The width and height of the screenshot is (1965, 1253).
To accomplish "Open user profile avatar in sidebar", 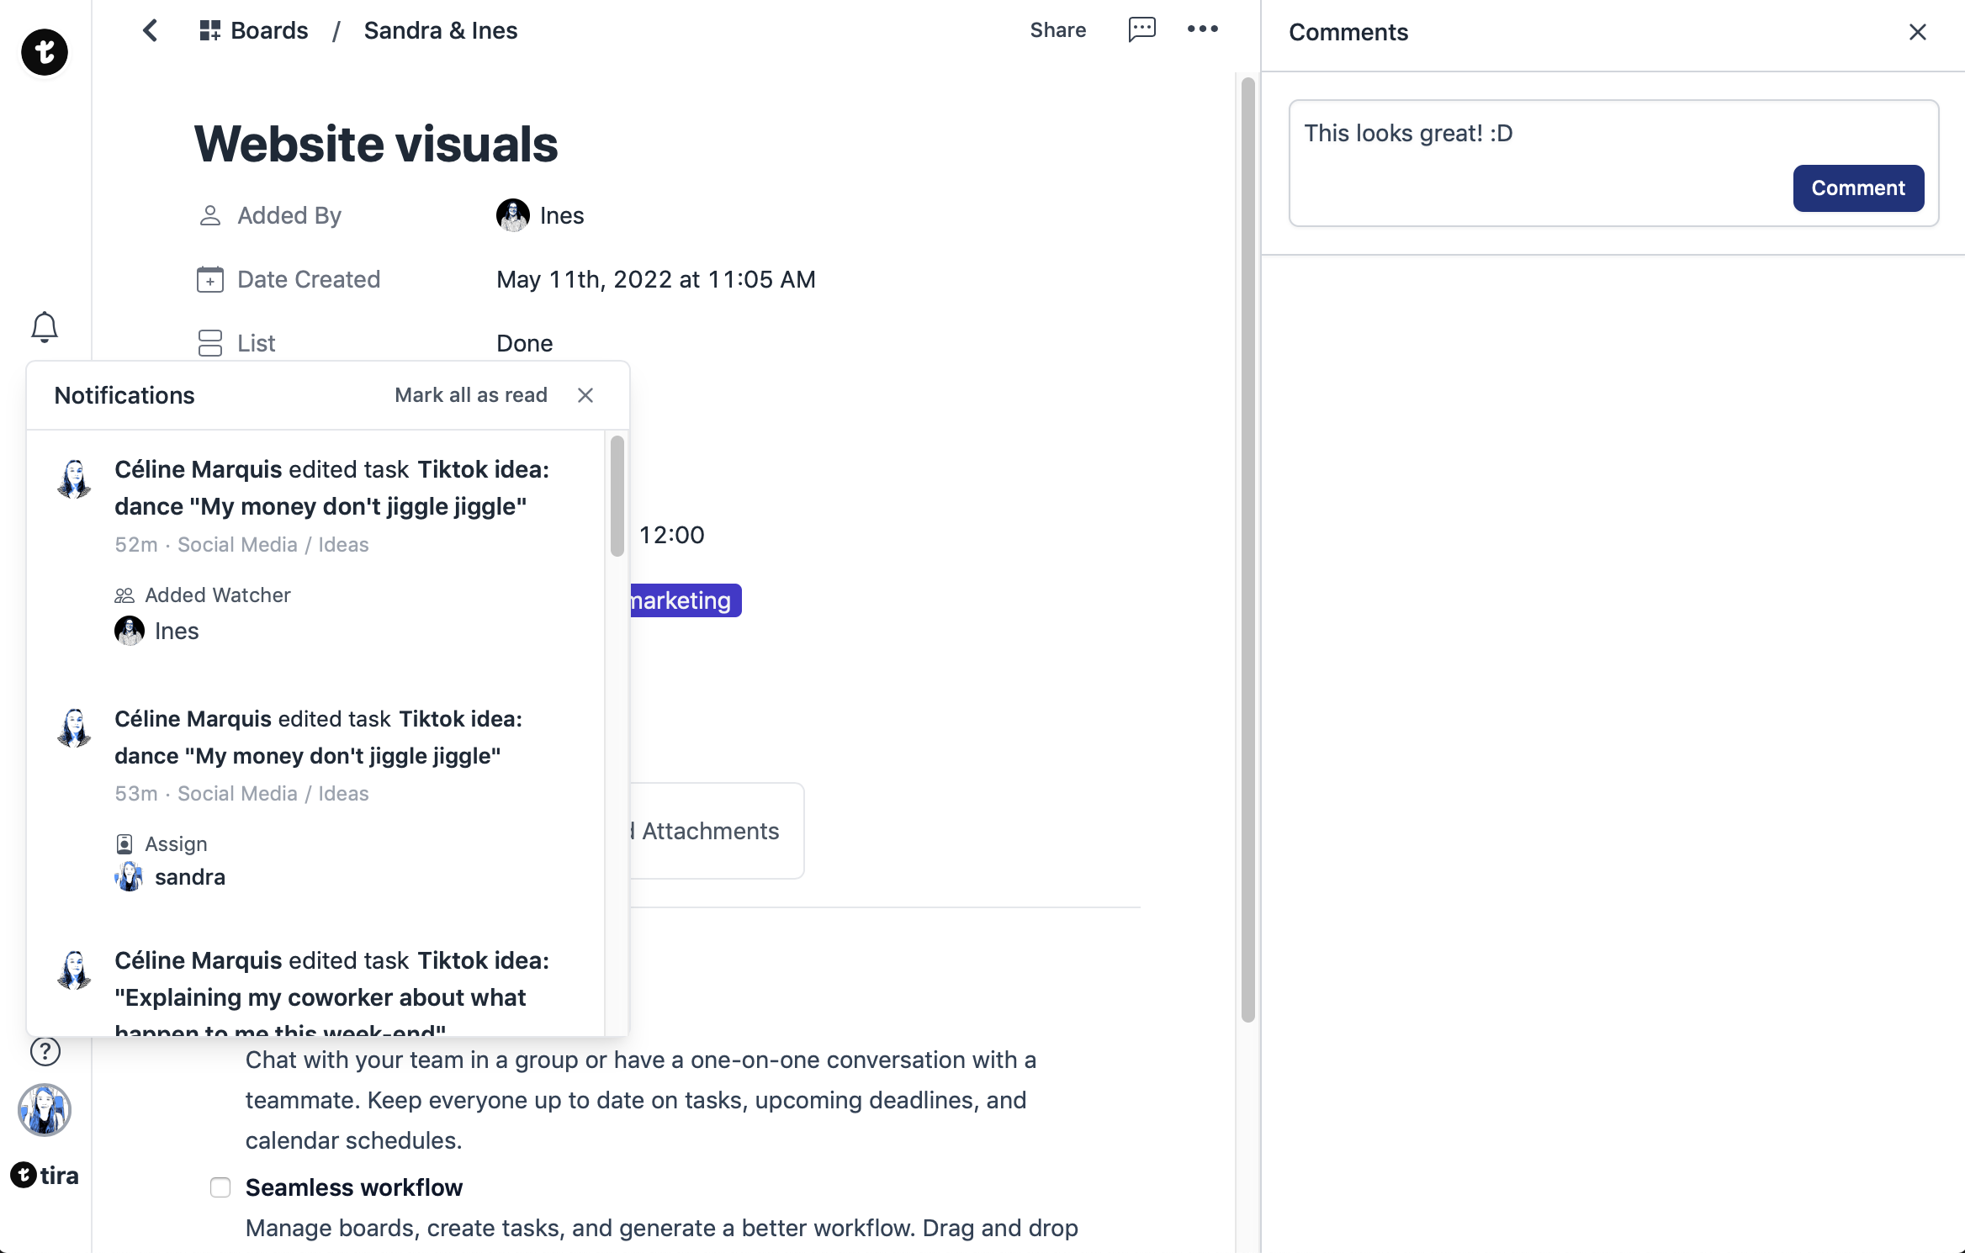I will coord(45,1110).
